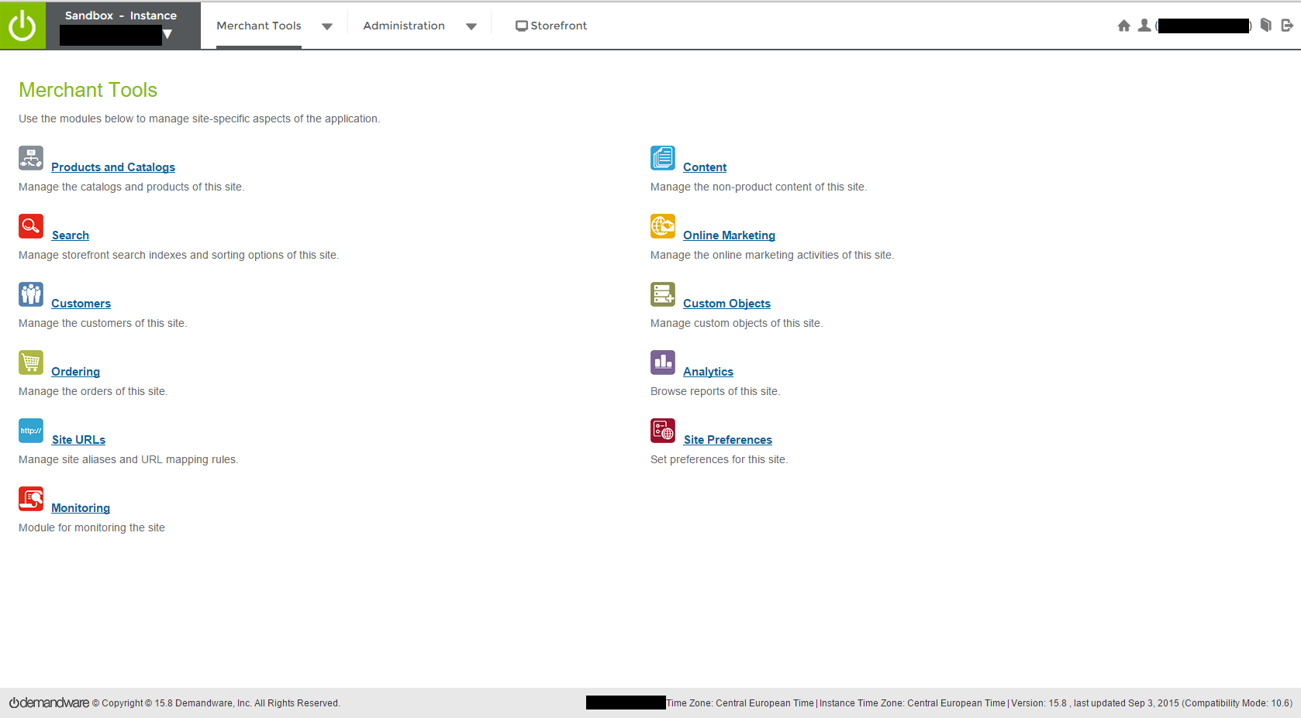Click the Demandware logo in footer
This screenshot has height=718, width=1301.
tap(49, 703)
